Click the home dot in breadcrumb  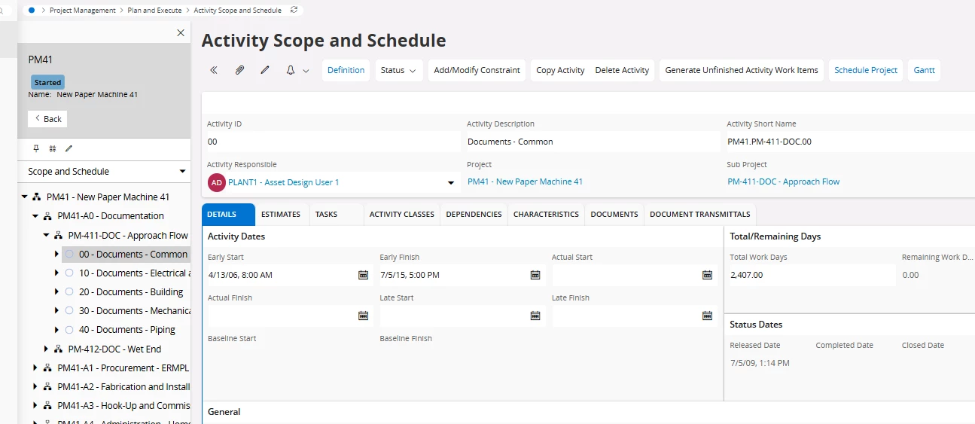(31, 10)
